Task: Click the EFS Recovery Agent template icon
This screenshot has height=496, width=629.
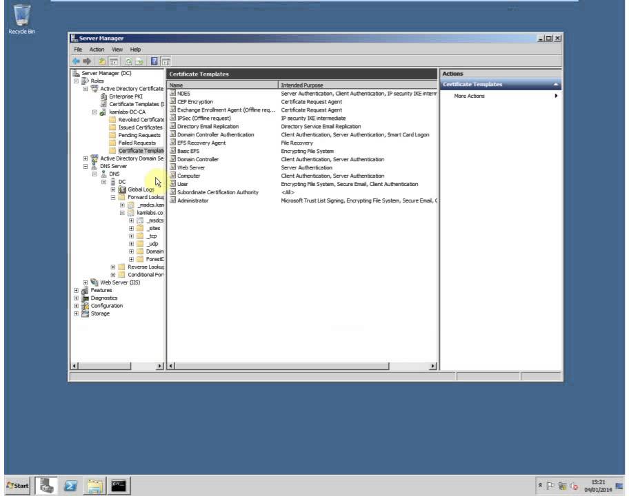Action: [173, 142]
